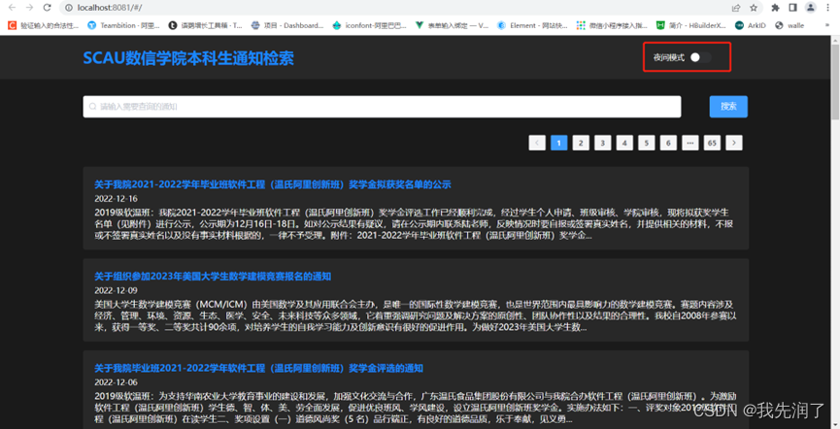Expand the pagination ellipsis for more pages

(x=690, y=143)
